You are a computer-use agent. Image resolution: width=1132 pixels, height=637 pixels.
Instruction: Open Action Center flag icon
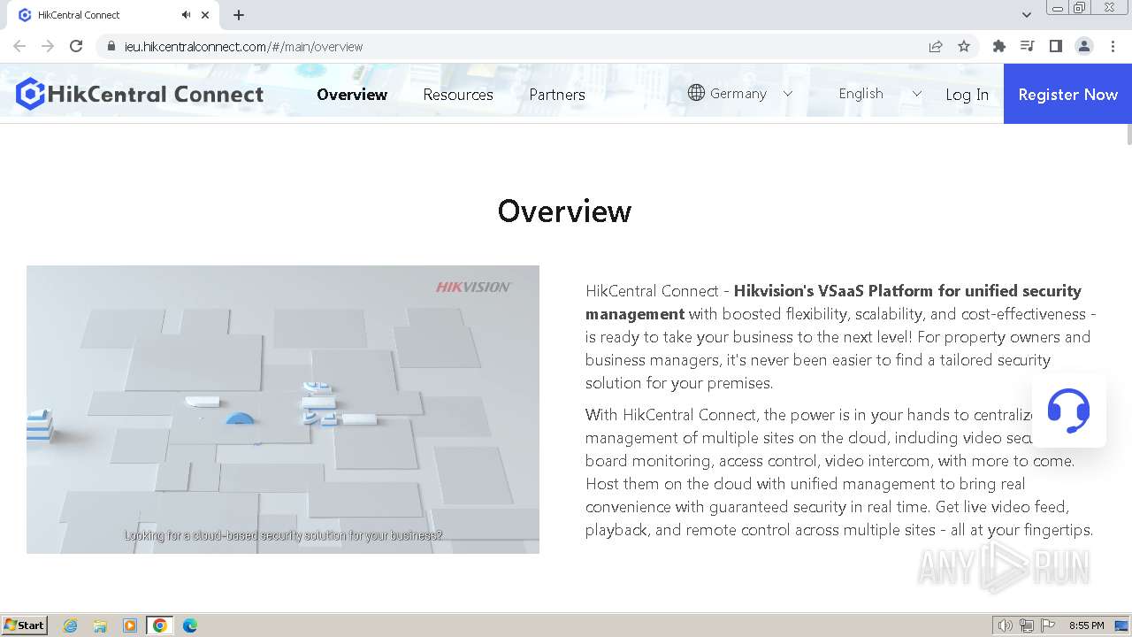[x=1048, y=625]
